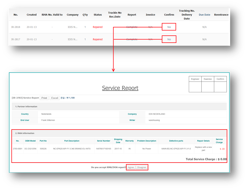Click the Due Date N/A cell for IR-2818
Image resolution: width=247 pixels, height=190 pixels.
[204, 27]
